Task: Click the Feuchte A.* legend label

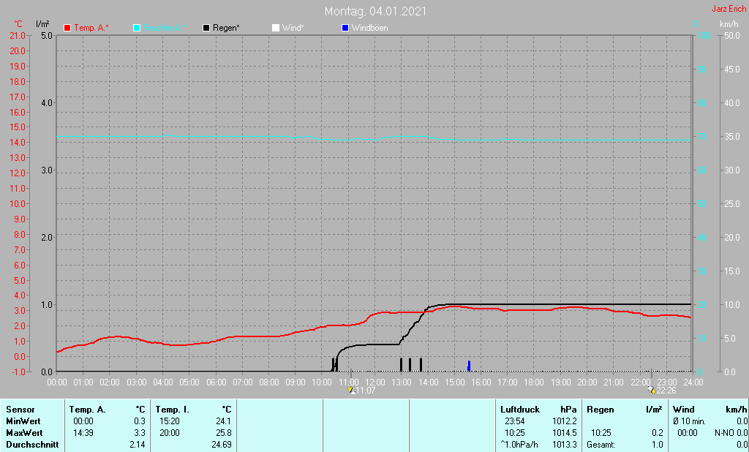Action: pos(163,28)
